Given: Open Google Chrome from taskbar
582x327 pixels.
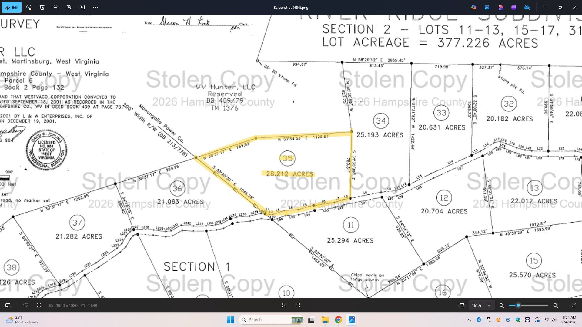Looking at the screenshot, I should pos(338,320).
